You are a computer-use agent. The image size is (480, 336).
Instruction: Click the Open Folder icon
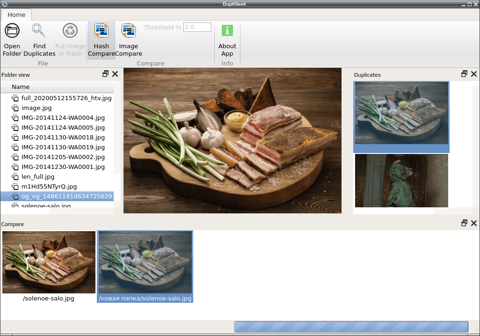(12, 30)
